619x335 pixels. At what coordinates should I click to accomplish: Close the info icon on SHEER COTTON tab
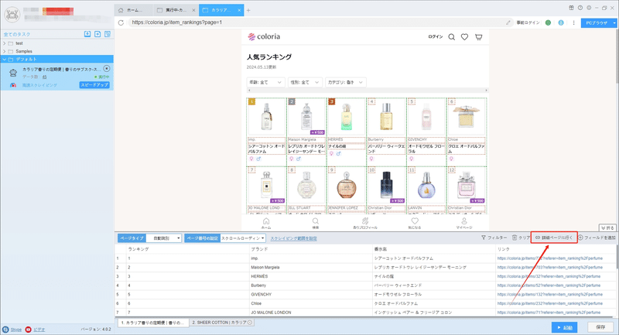click(x=249, y=323)
